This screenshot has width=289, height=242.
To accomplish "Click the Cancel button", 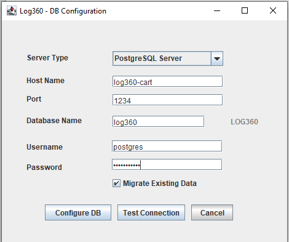I will (212, 212).
